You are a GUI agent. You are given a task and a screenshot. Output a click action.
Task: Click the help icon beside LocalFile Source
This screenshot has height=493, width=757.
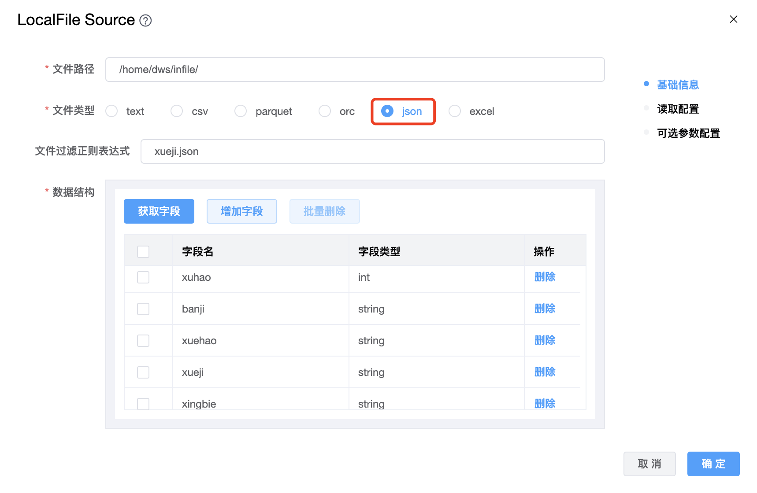click(x=145, y=21)
